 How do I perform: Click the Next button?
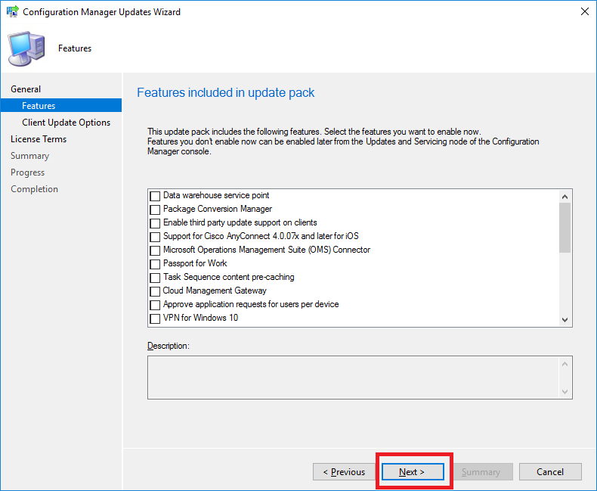coord(413,472)
